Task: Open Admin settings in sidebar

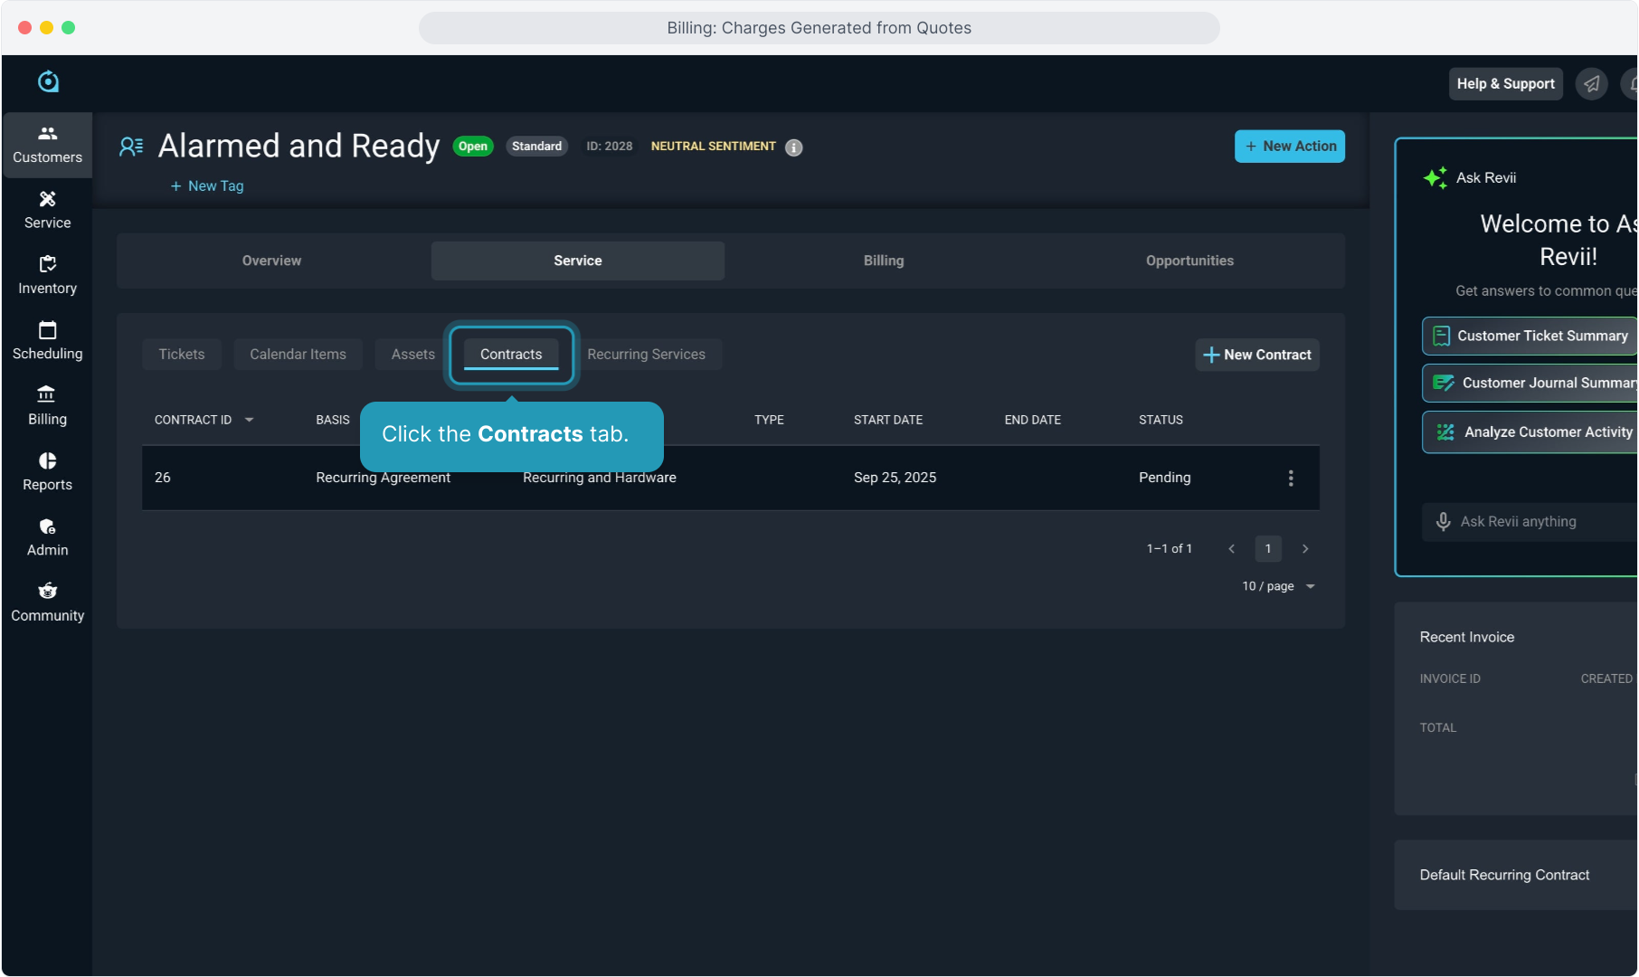Action: pyautogui.click(x=47, y=537)
